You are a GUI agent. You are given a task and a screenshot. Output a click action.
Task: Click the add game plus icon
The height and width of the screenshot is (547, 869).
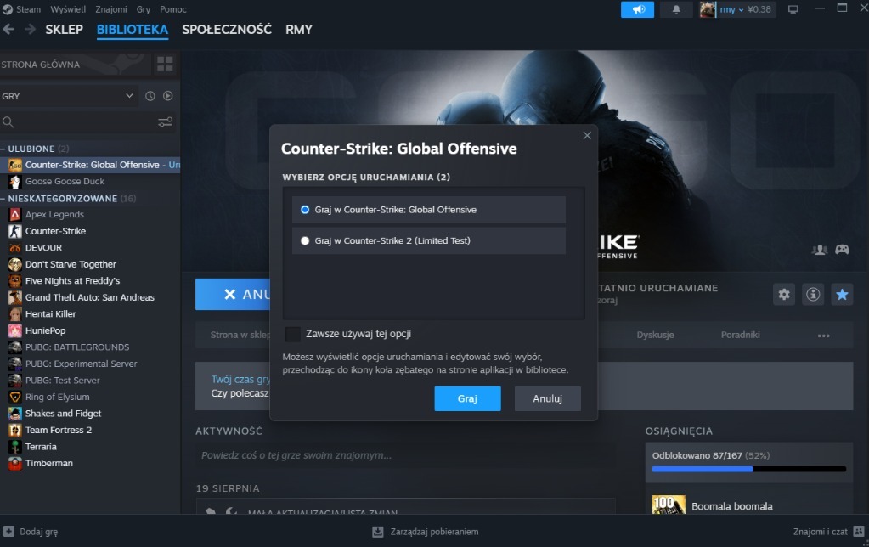8,532
